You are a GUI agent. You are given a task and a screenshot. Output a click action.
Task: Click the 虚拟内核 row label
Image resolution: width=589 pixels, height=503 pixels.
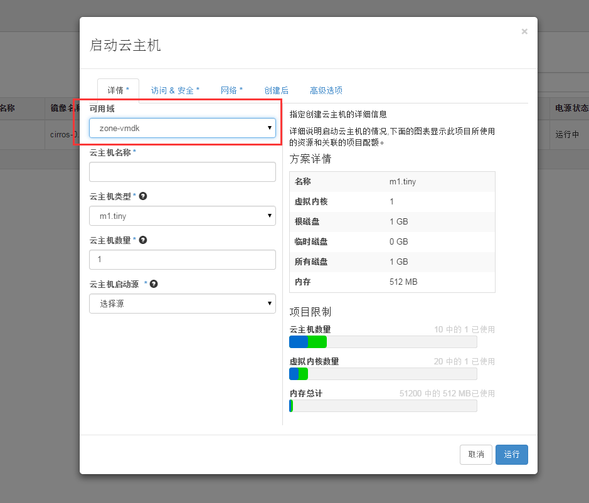[x=311, y=202]
